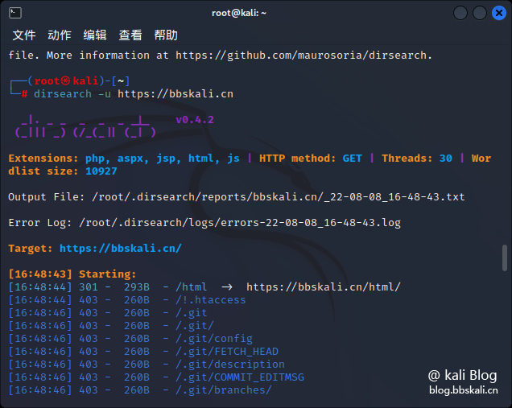The image size is (512, 408).
Task: Click the maximize circle button
Action: click(x=480, y=13)
